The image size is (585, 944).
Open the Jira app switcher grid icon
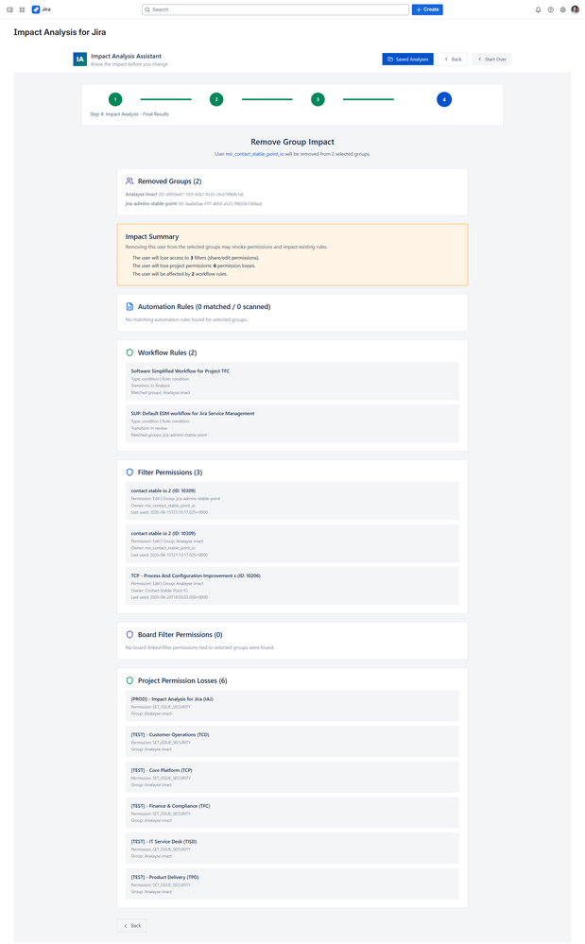coord(21,10)
